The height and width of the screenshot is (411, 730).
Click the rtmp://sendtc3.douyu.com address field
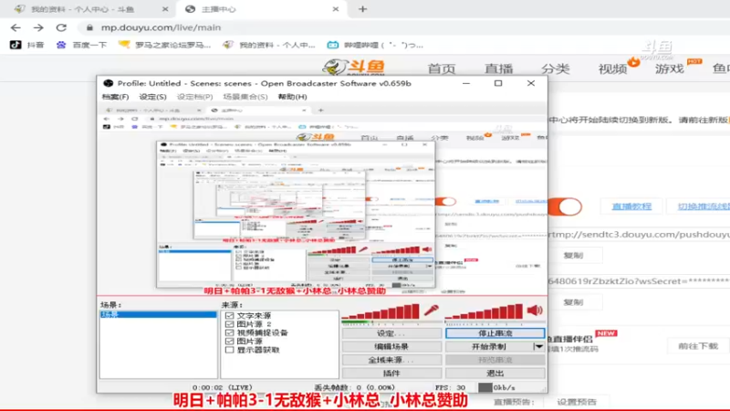pyautogui.click(x=639, y=235)
